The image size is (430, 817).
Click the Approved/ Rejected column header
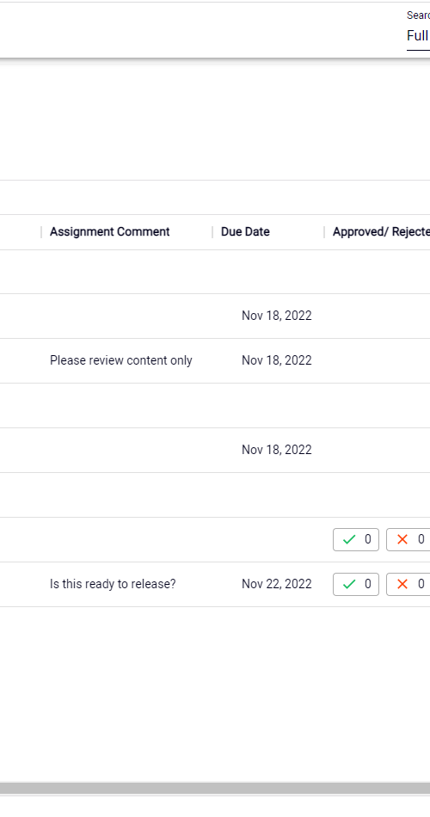(381, 232)
